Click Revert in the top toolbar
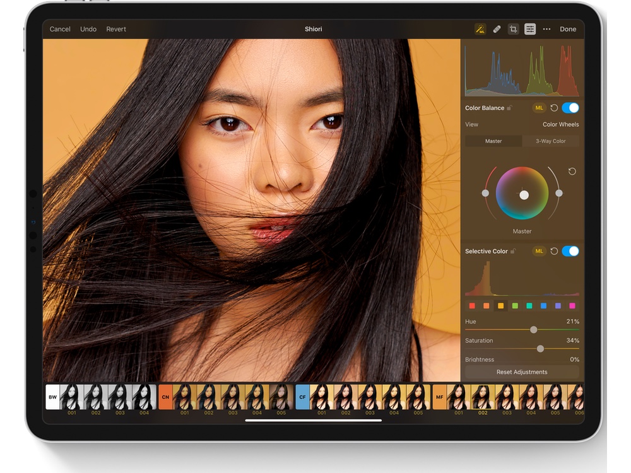 tap(116, 29)
